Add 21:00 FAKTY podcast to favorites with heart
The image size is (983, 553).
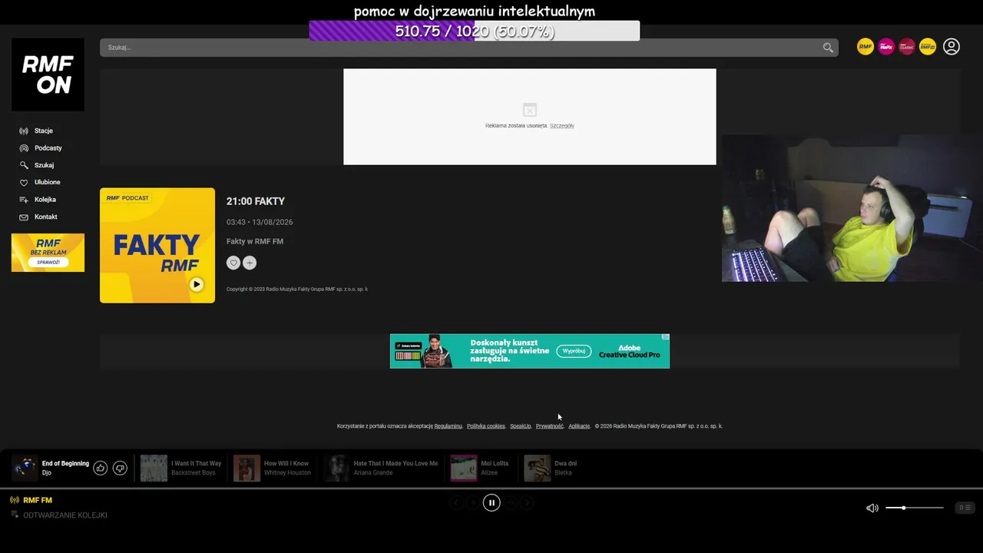233,263
